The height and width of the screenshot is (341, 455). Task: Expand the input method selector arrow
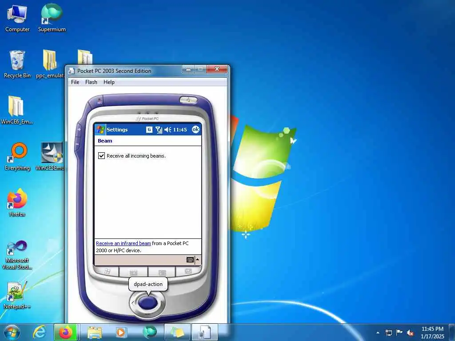[x=198, y=259]
